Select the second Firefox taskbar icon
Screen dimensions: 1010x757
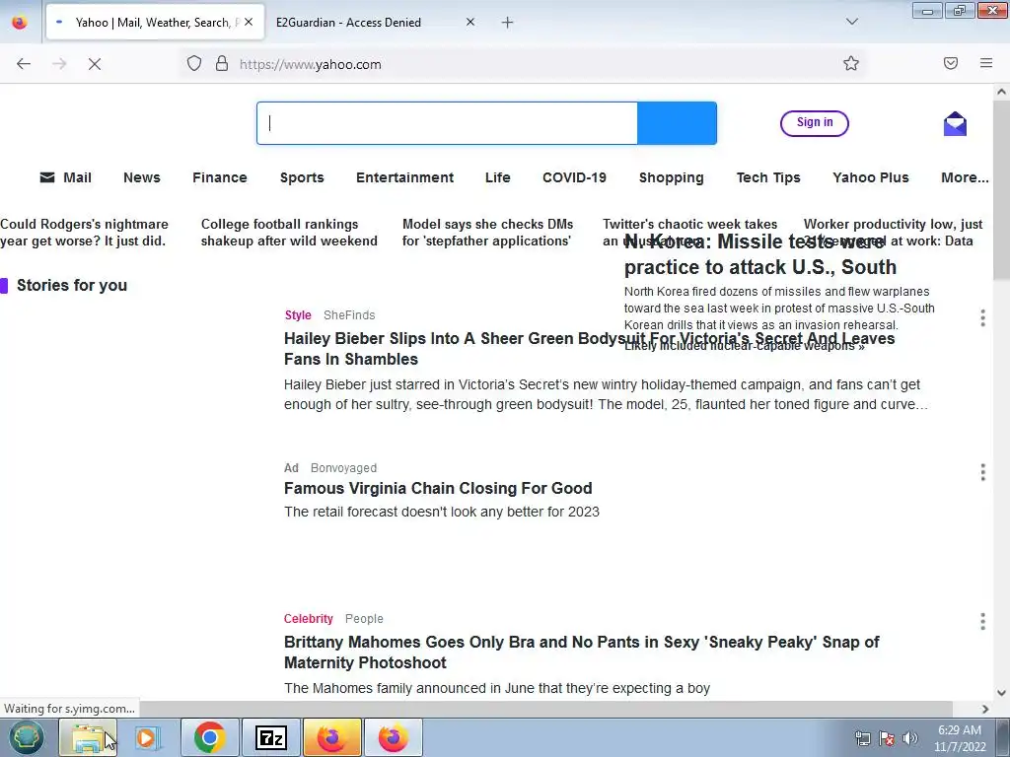393,737
